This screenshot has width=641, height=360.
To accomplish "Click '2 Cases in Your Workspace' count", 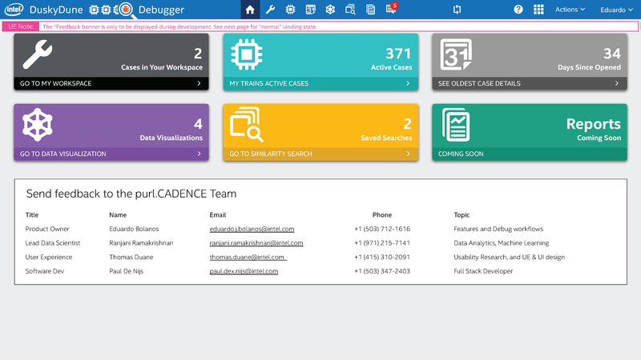I will click(162, 58).
